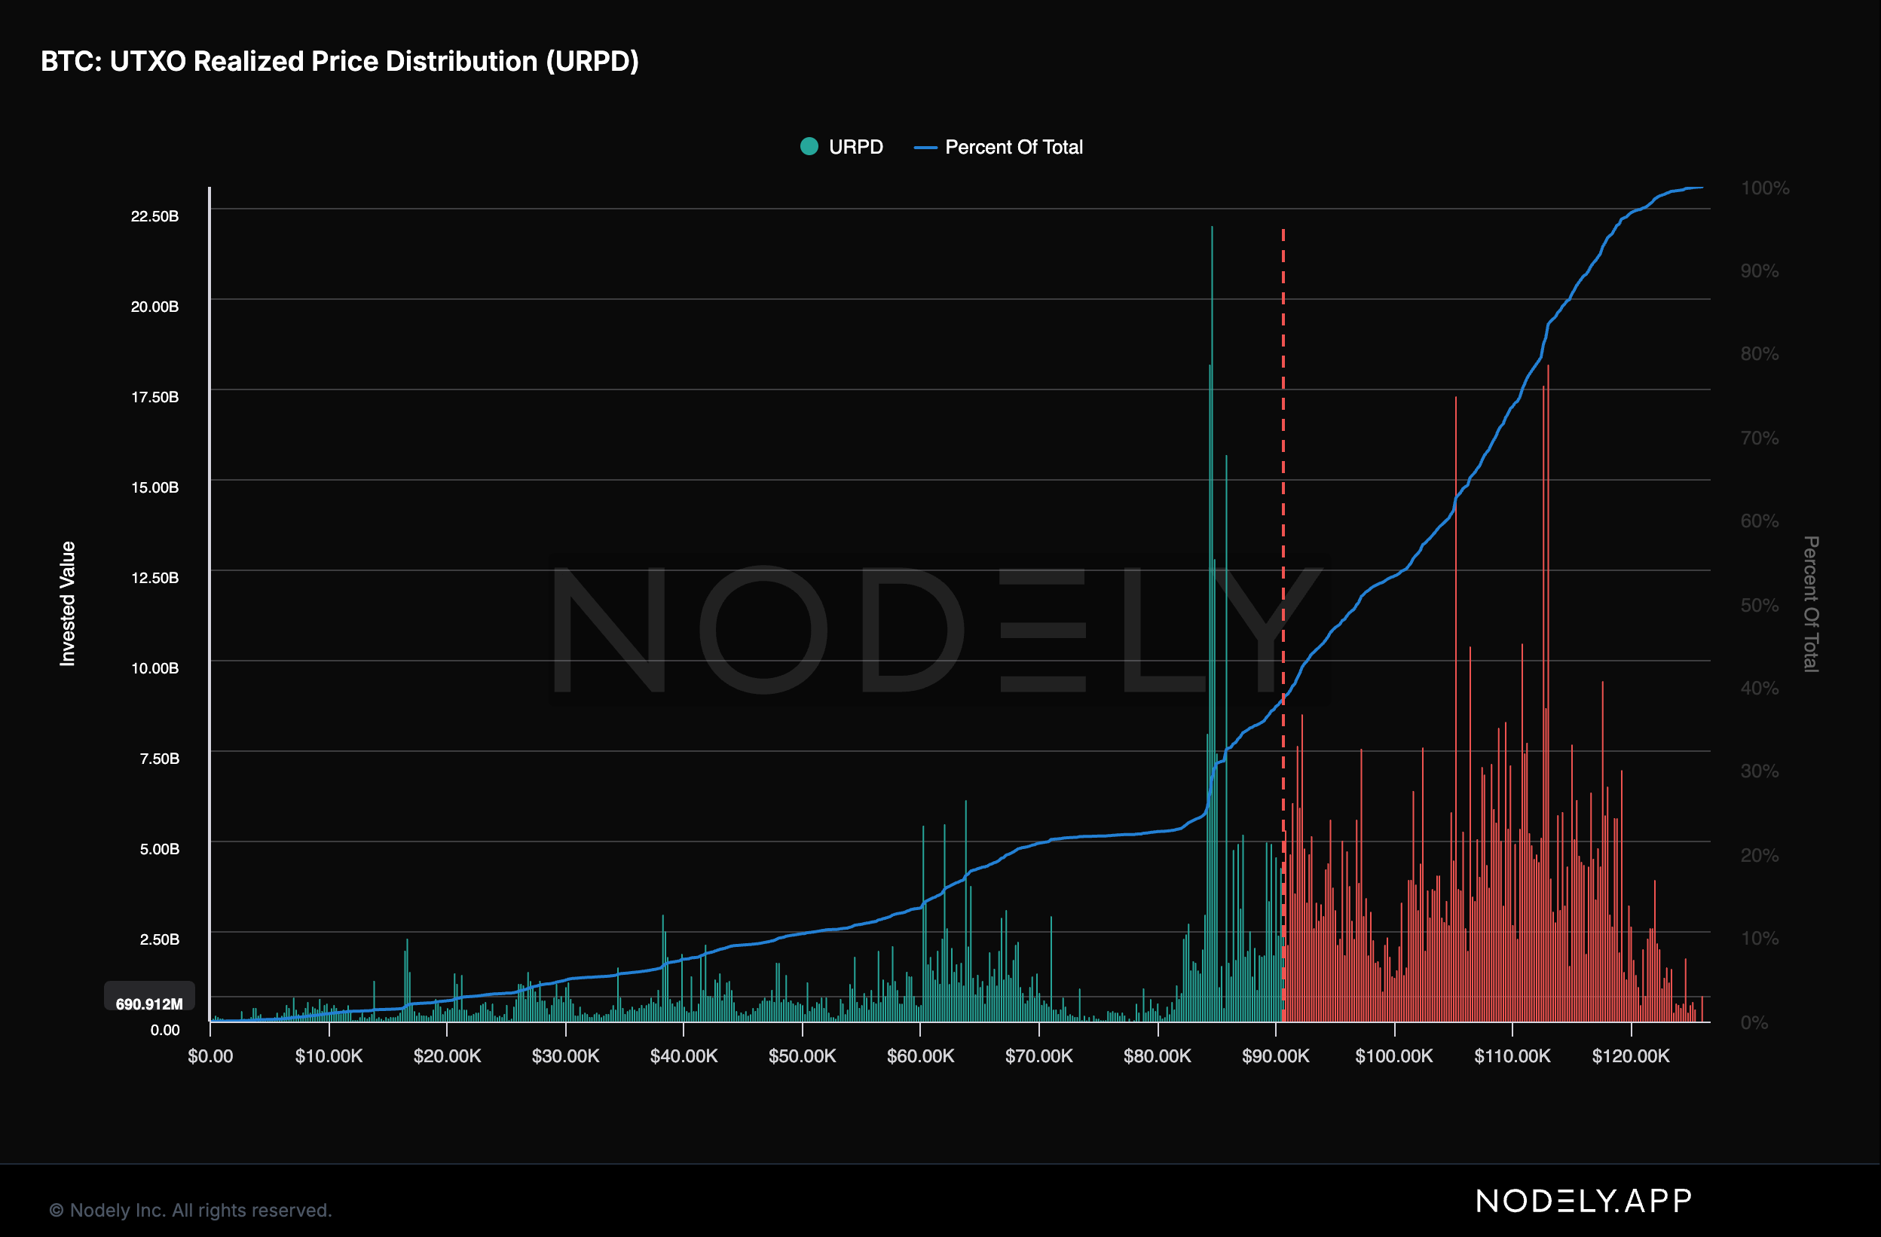Click the 690.912M value label

(x=149, y=1004)
